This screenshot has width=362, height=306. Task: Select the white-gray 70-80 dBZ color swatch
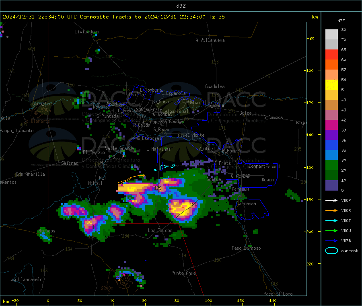331,35
